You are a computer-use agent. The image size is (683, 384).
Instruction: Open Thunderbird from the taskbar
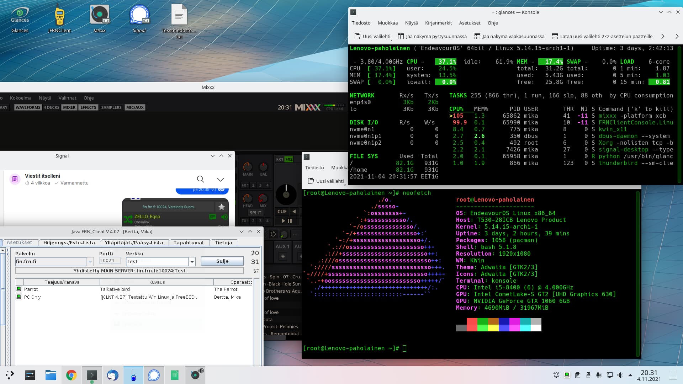pos(113,375)
